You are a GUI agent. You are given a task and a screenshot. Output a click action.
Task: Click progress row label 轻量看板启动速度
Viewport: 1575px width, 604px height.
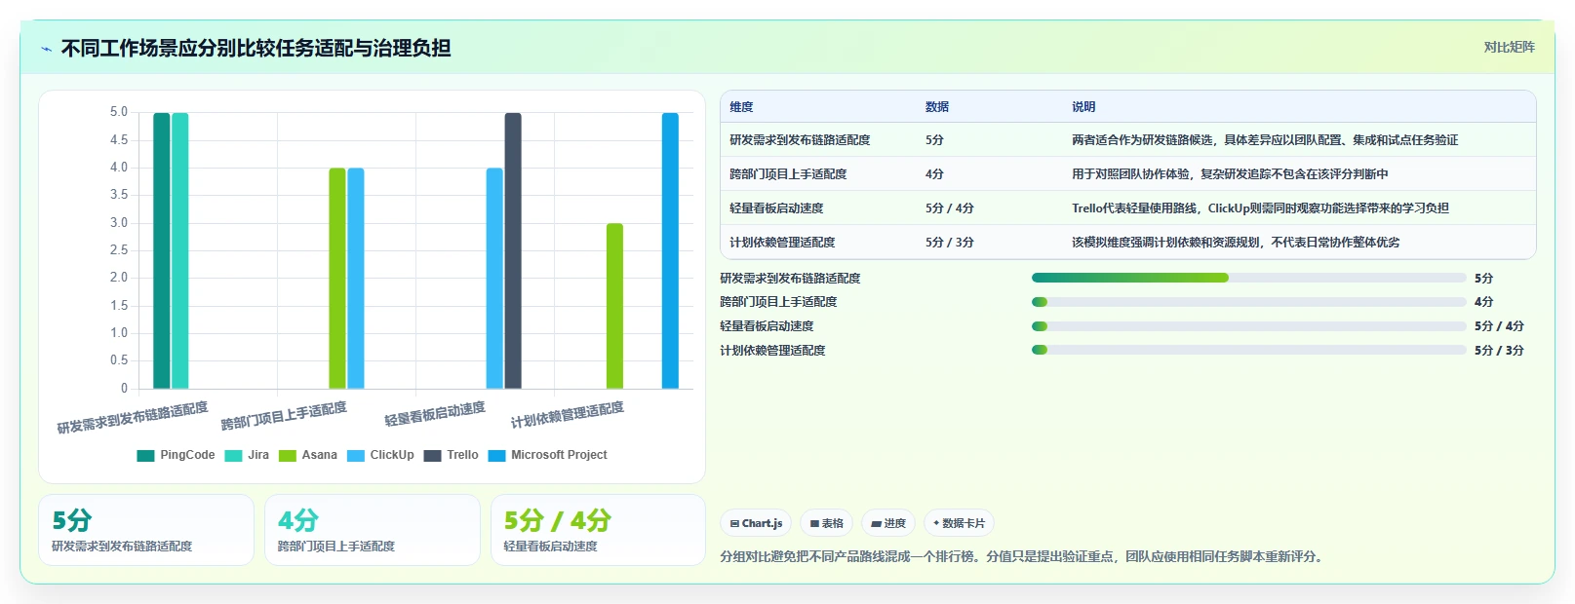pos(767,326)
